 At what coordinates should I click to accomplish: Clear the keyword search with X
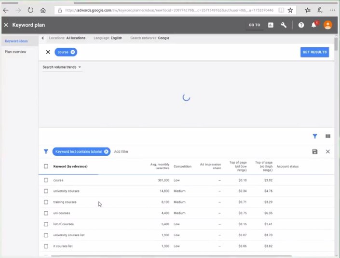pyautogui.click(x=48, y=52)
